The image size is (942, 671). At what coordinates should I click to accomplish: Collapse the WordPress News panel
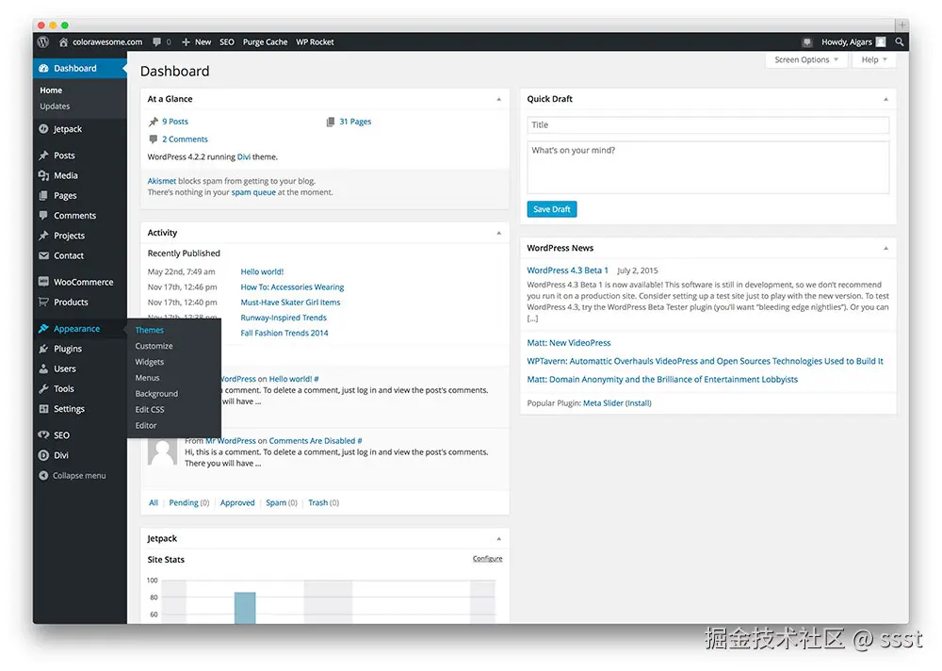[885, 248]
